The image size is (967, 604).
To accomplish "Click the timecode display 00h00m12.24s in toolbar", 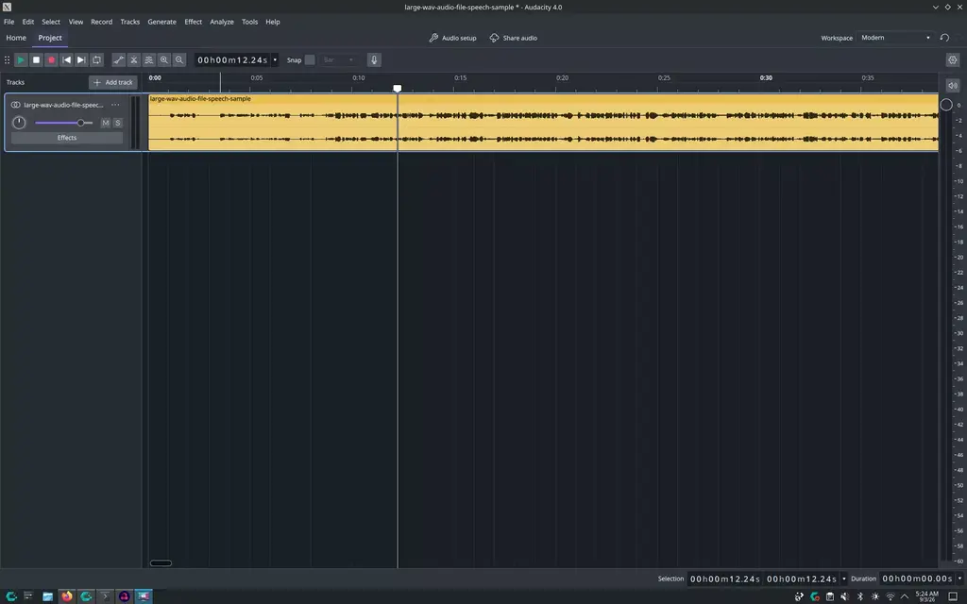I will click(232, 59).
